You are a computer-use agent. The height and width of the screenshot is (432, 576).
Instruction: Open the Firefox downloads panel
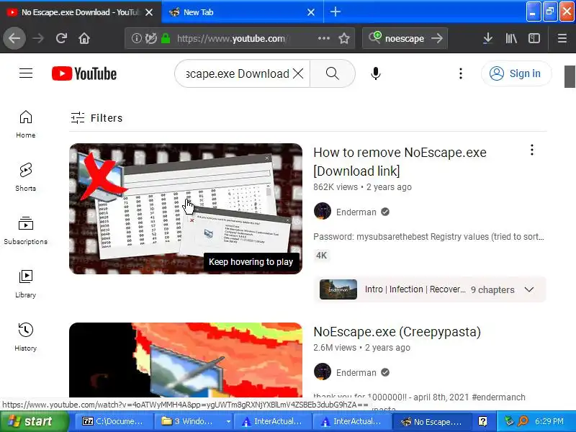[488, 38]
